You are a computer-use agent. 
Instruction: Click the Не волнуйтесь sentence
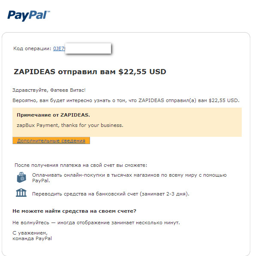coord(96,223)
